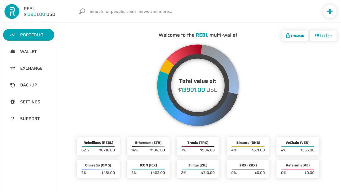
Task: Connect a Ledger hardware wallet
Action: coord(323,36)
